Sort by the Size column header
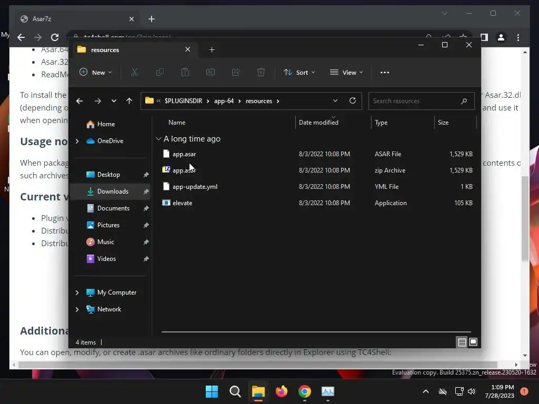Screen dimensions: 539x404 [443, 122]
